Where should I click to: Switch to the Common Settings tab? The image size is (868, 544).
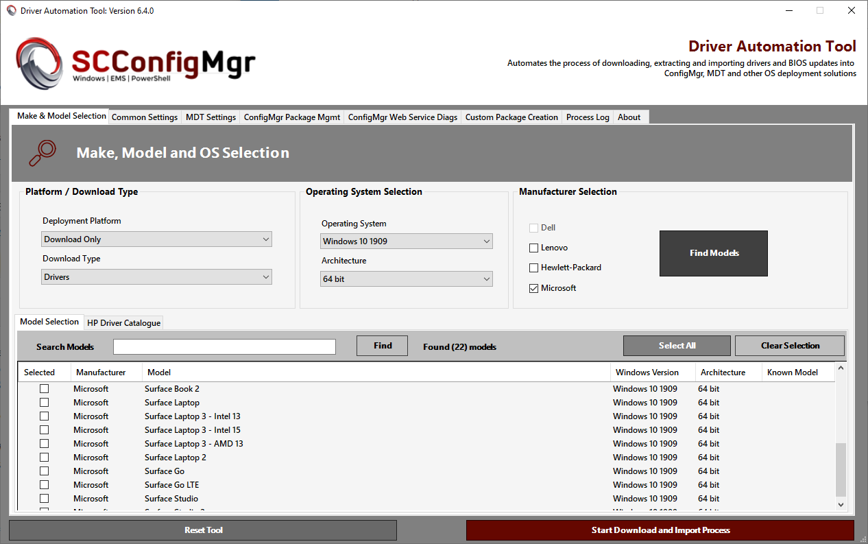click(x=144, y=117)
